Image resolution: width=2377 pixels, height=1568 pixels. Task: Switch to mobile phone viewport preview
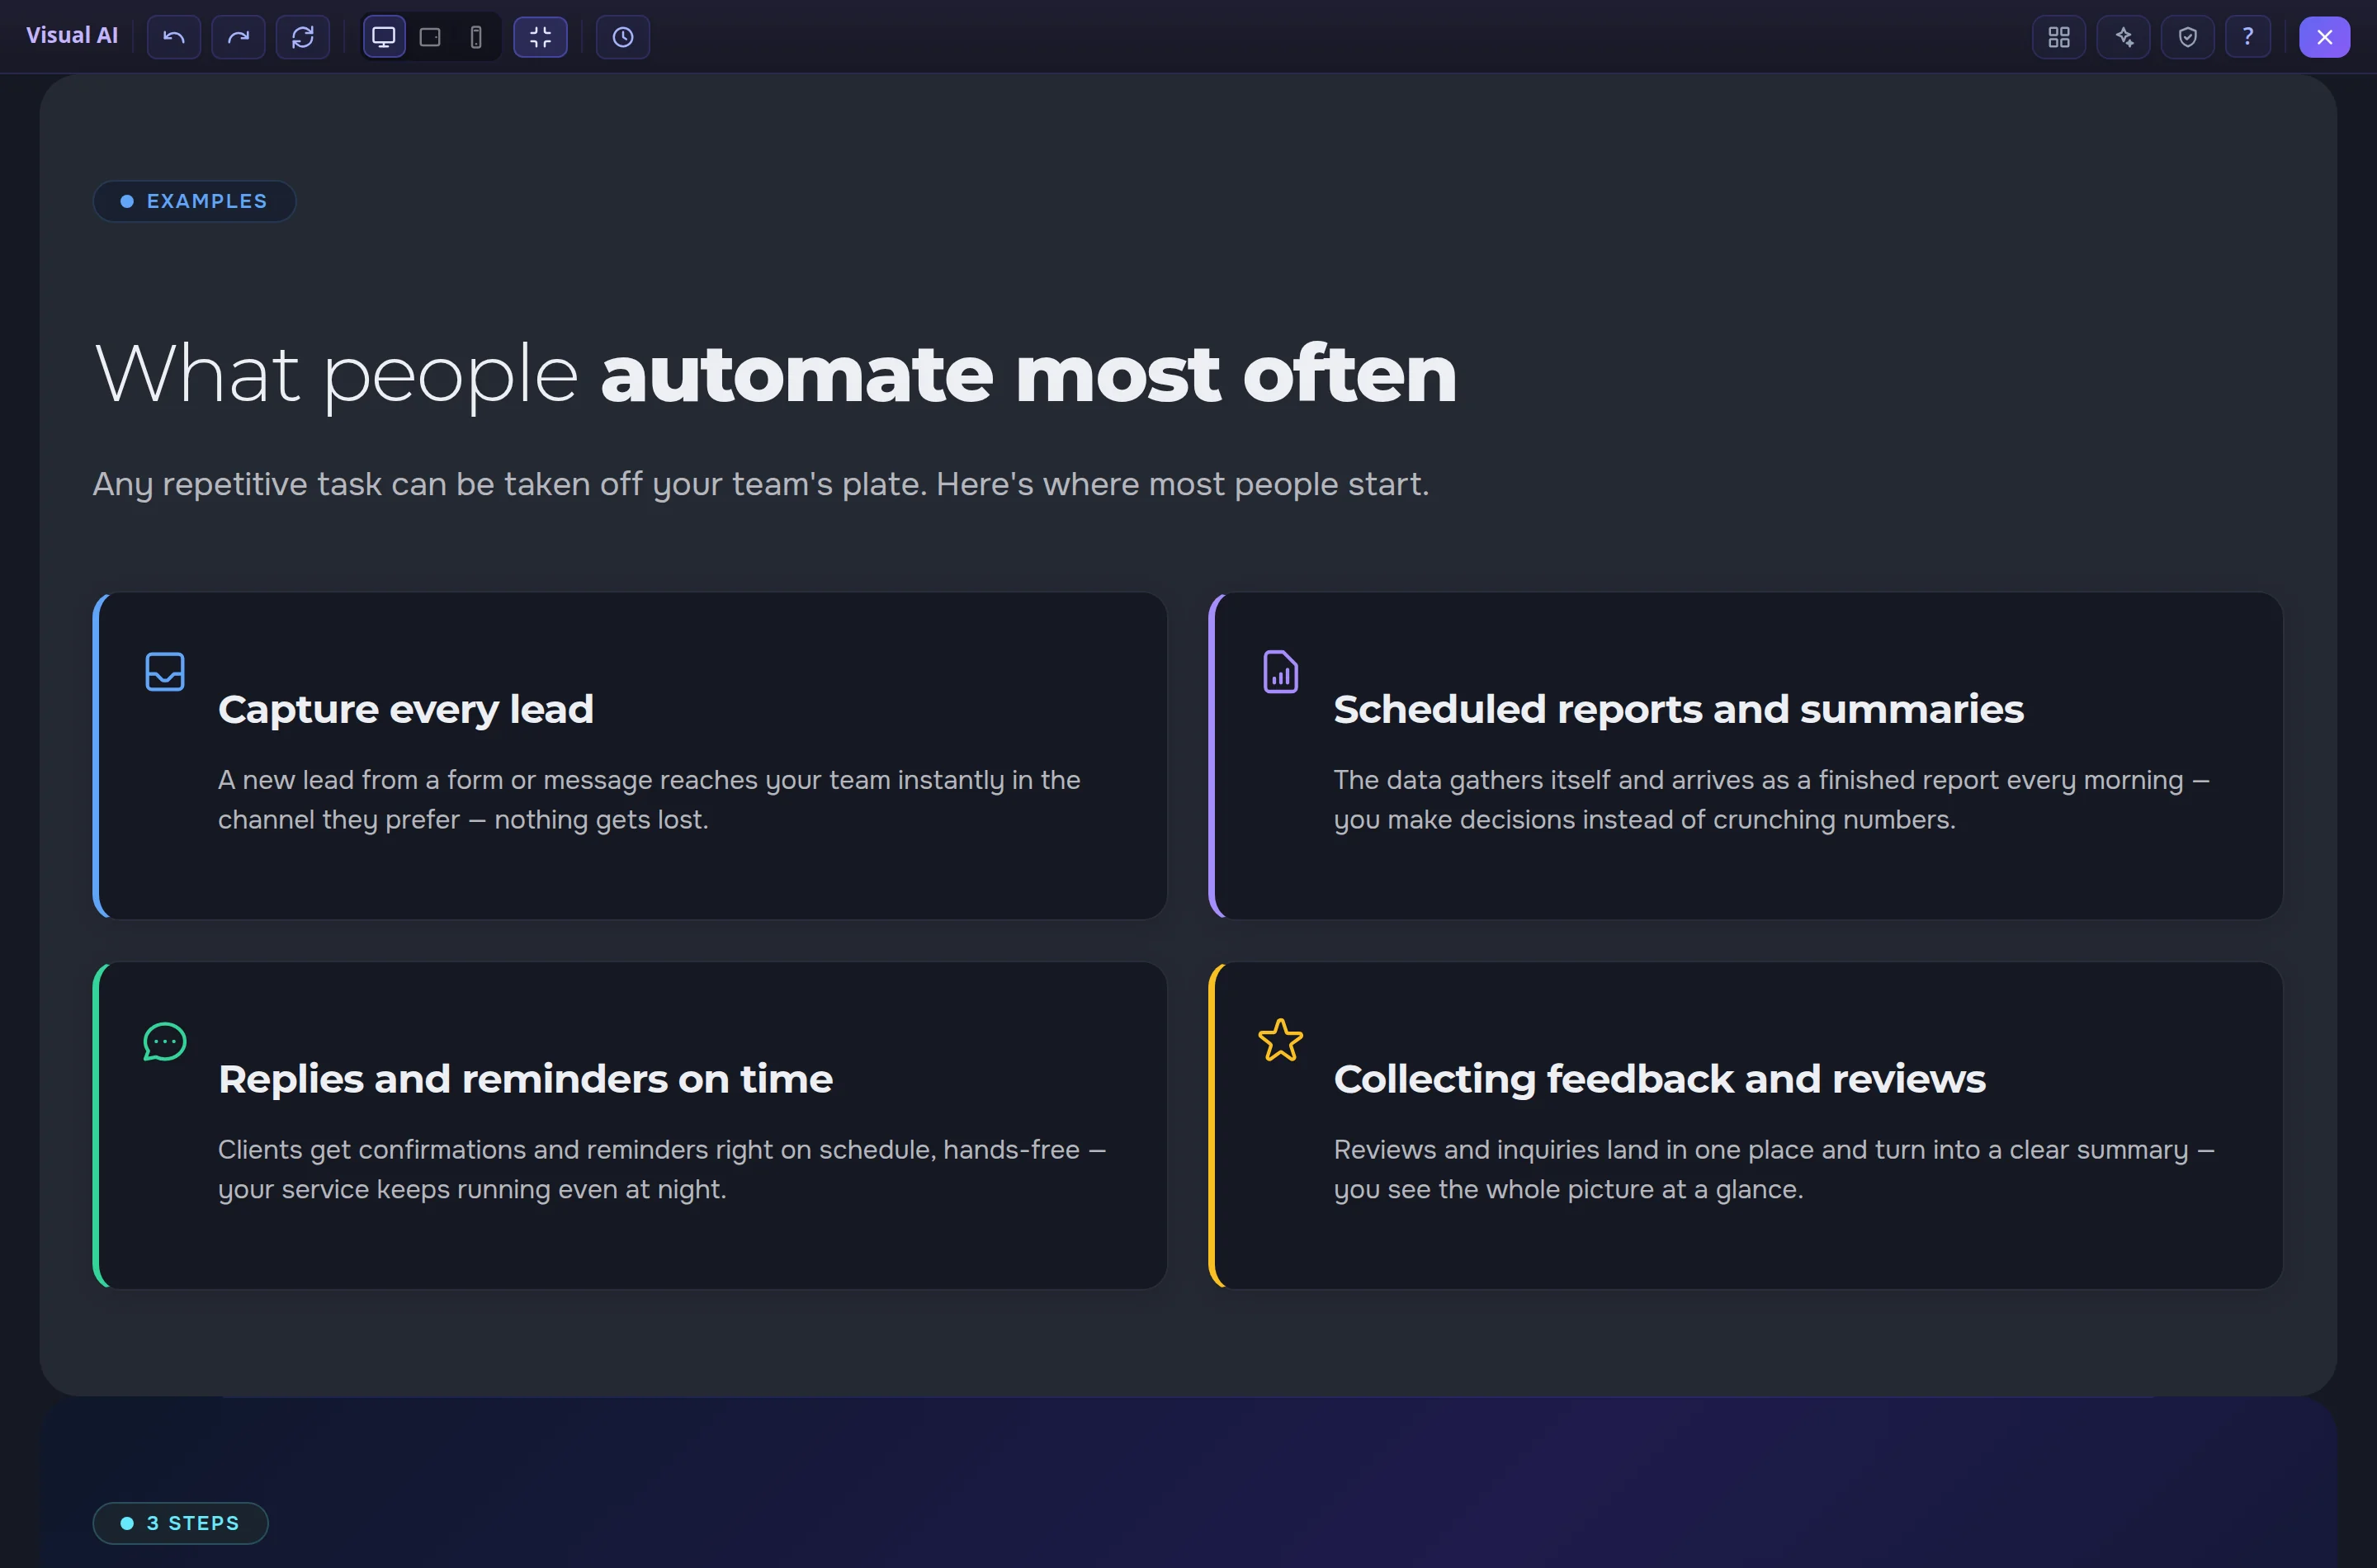(x=476, y=37)
